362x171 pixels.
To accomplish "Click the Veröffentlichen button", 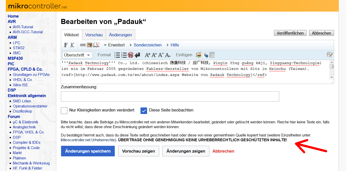I will (290, 33).
